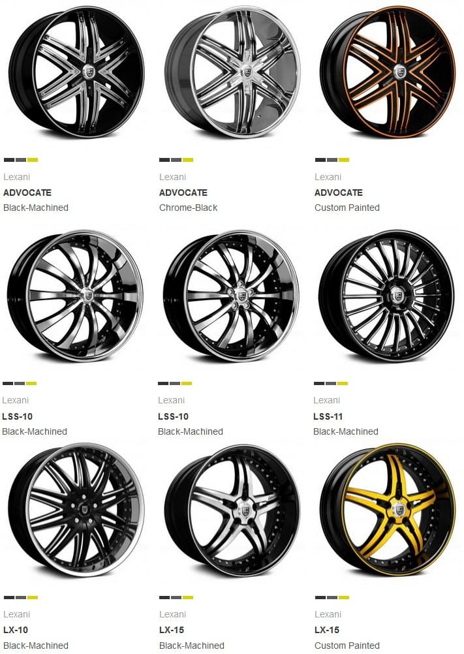Viewport: 464px width, 654px height.
Task: Click Lexani brand above LX-15 Custom Painted
Action: pos(328,614)
